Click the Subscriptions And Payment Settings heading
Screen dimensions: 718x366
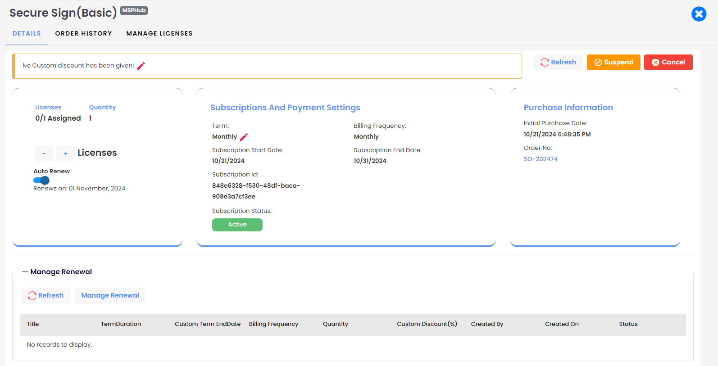coord(285,108)
